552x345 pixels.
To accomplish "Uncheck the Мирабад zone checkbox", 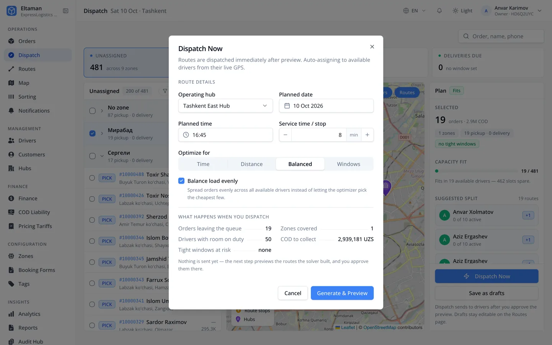I will [92, 133].
